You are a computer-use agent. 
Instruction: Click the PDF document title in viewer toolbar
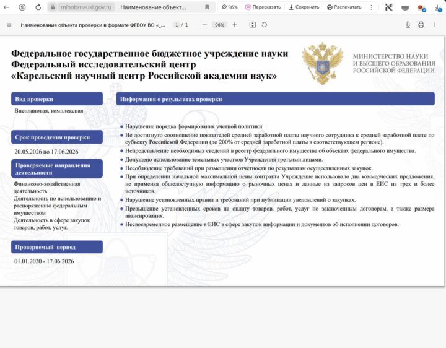click(93, 25)
